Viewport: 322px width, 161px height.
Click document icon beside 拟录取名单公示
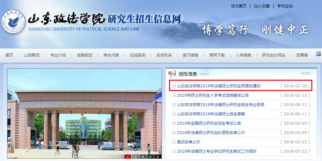coord(174,133)
